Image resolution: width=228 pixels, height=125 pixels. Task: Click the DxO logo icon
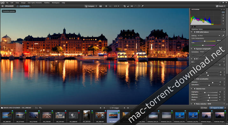(2, 3)
